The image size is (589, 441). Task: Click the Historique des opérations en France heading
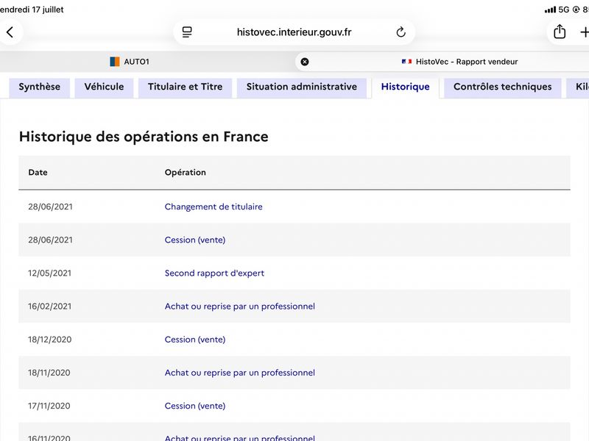(x=144, y=137)
